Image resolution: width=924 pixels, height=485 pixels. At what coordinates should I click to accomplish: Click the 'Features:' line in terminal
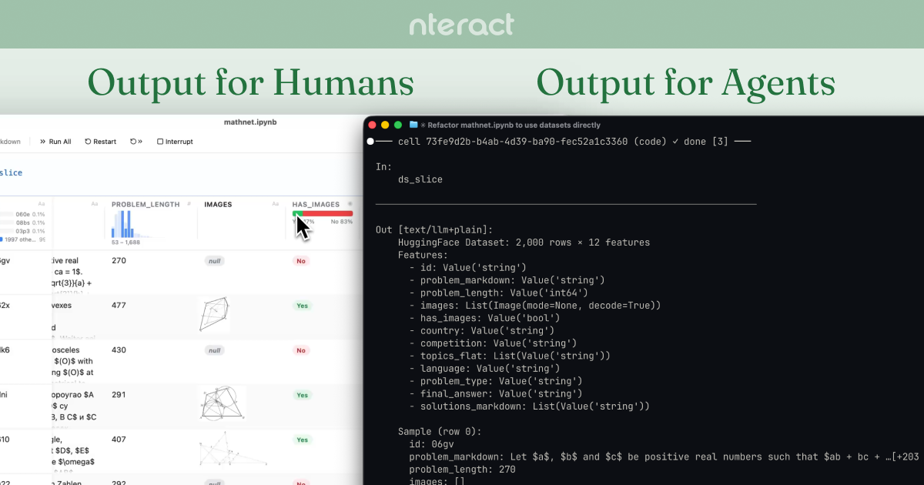(x=423, y=255)
